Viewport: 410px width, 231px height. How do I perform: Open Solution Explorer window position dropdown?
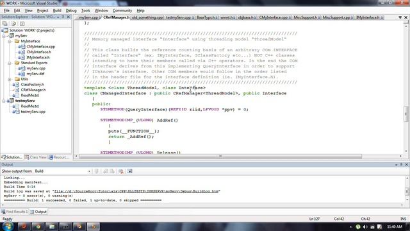coord(58,17)
